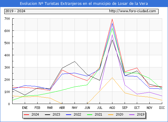The width and height of the screenshot is (168, 122).
Task: Click the AGO month axis label
Action: 112,108
